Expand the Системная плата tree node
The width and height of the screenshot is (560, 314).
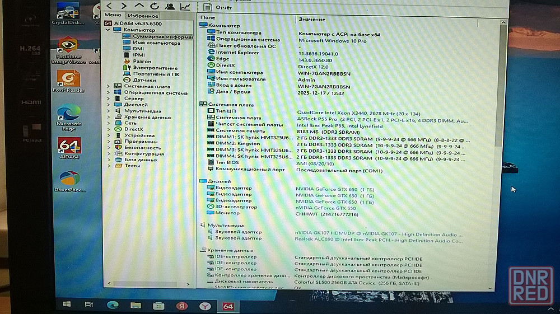click(108, 86)
